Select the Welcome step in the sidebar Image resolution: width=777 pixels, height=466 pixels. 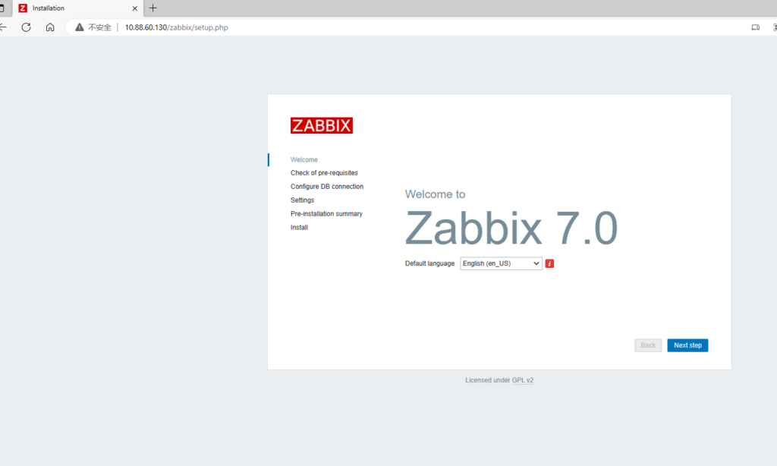pos(304,159)
